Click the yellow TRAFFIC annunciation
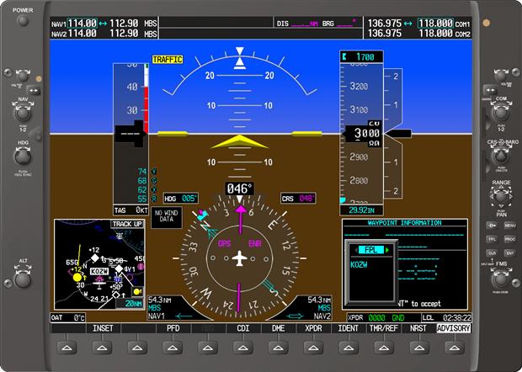Screen dimensions: 522x372 click(168, 60)
